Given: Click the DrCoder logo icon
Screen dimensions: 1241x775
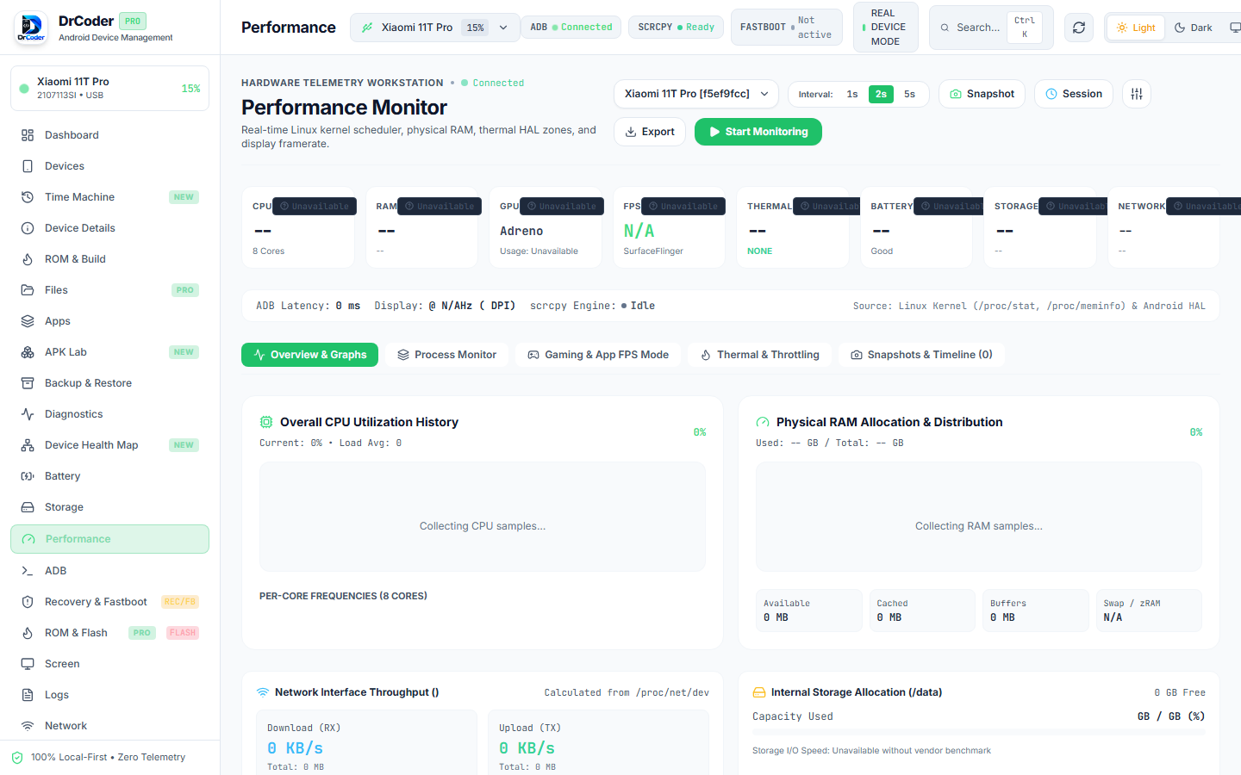Looking at the screenshot, I should coord(32,28).
